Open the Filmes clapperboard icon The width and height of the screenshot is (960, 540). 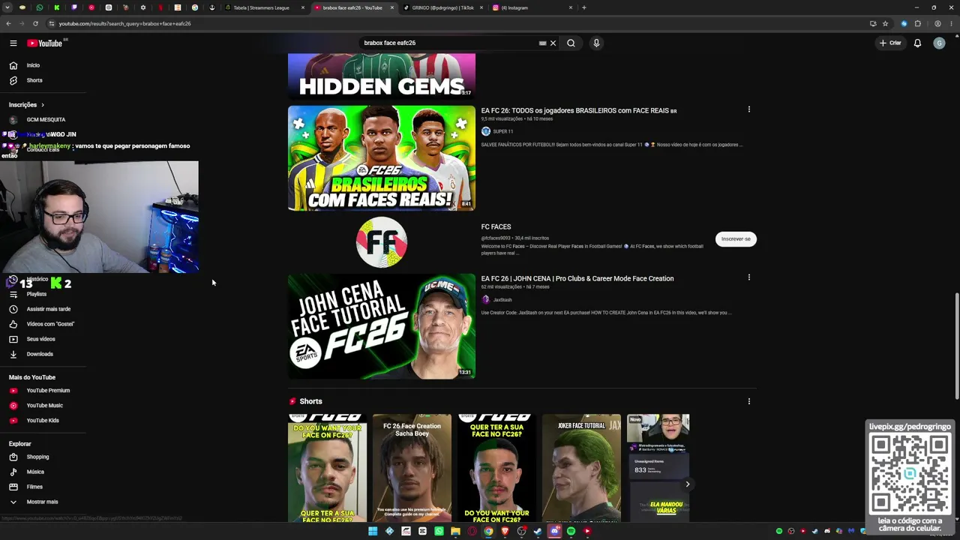(13, 487)
